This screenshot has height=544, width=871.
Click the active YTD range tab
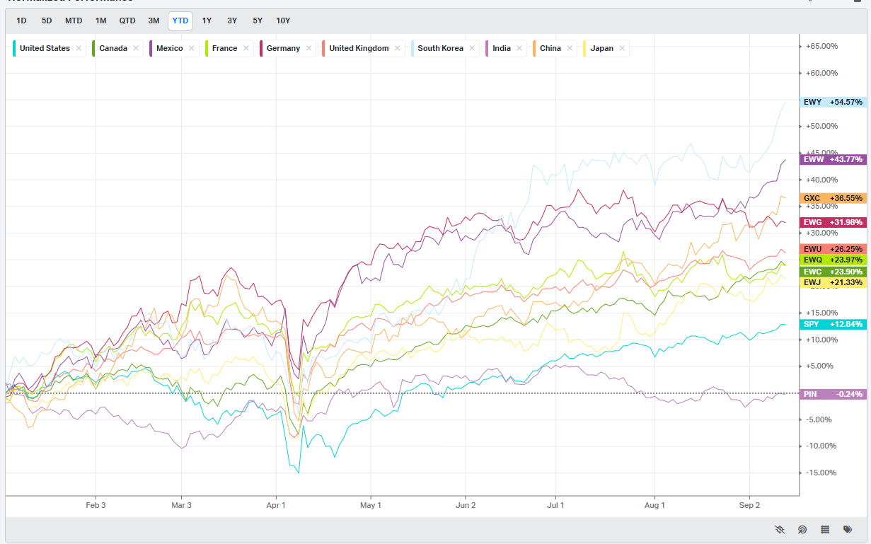tap(180, 21)
